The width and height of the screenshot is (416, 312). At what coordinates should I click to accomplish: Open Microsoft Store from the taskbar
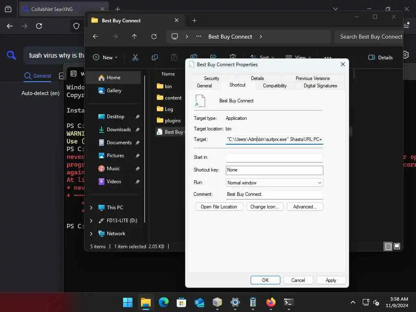tap(181, 302)
